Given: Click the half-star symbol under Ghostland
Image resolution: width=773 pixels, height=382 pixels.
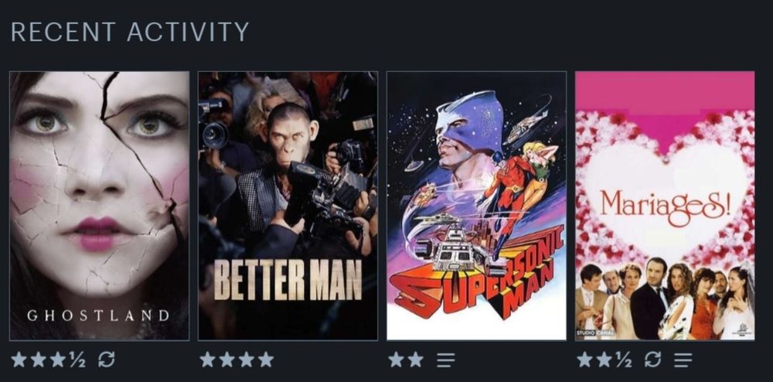Looking at the screenshot, I should (x=77, y=360).
